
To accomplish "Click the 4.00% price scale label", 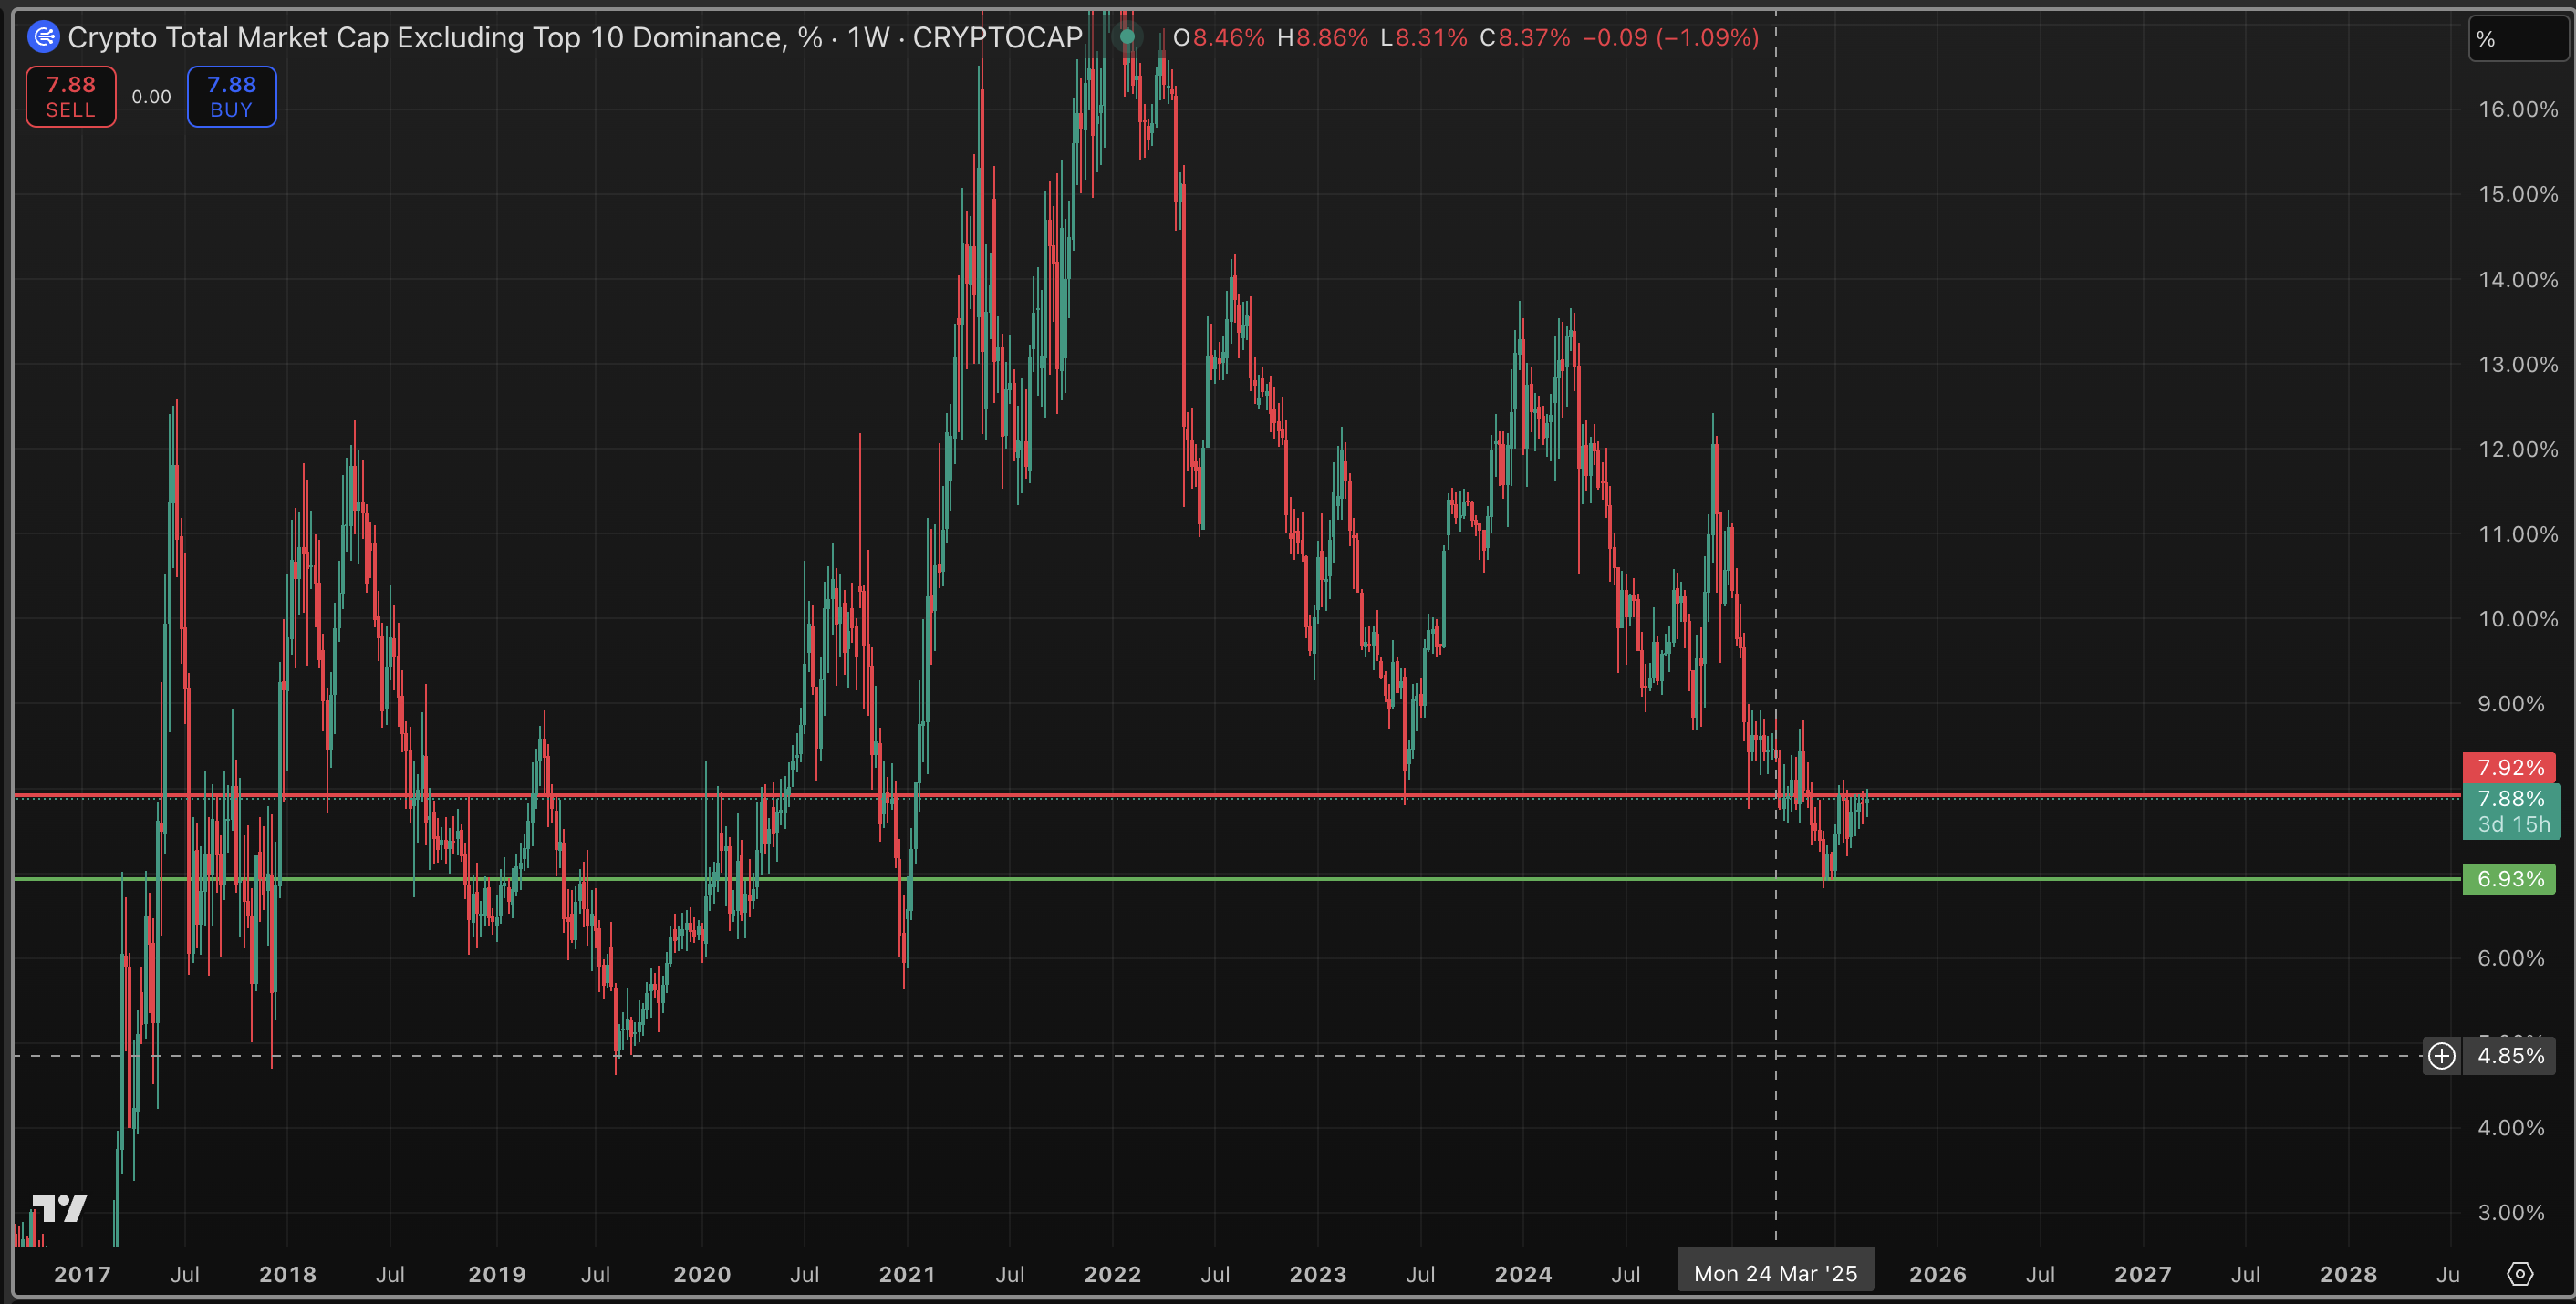I will [x=2511, y=1128].
